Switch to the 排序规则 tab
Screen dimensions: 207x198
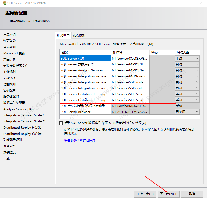[79, 36]
